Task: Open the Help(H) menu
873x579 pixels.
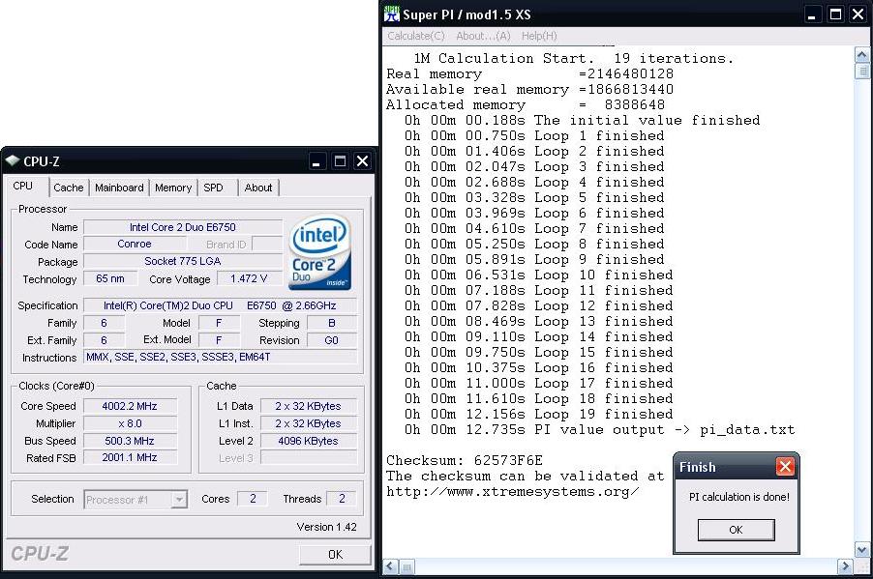Action: pyautogui.click(x=539, y=36)
